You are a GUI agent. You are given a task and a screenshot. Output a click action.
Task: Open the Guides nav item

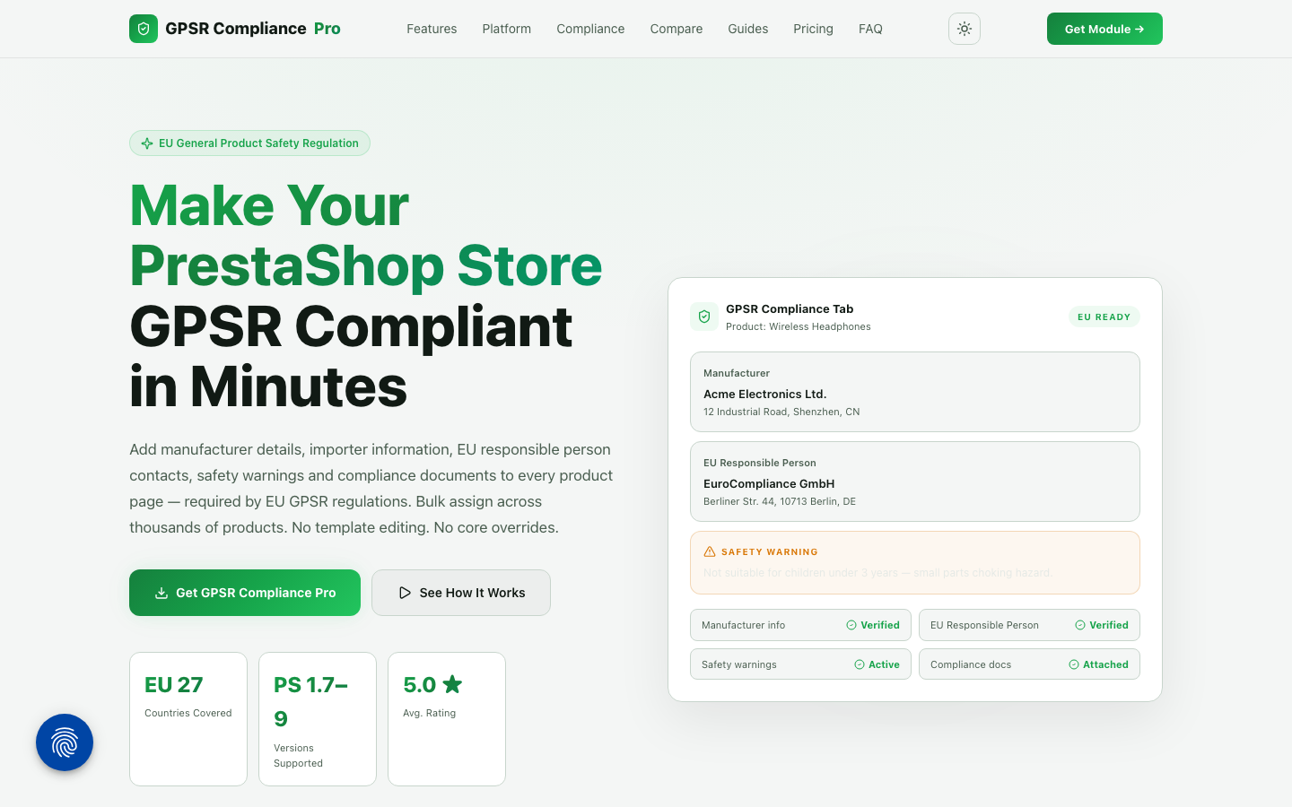748,29
